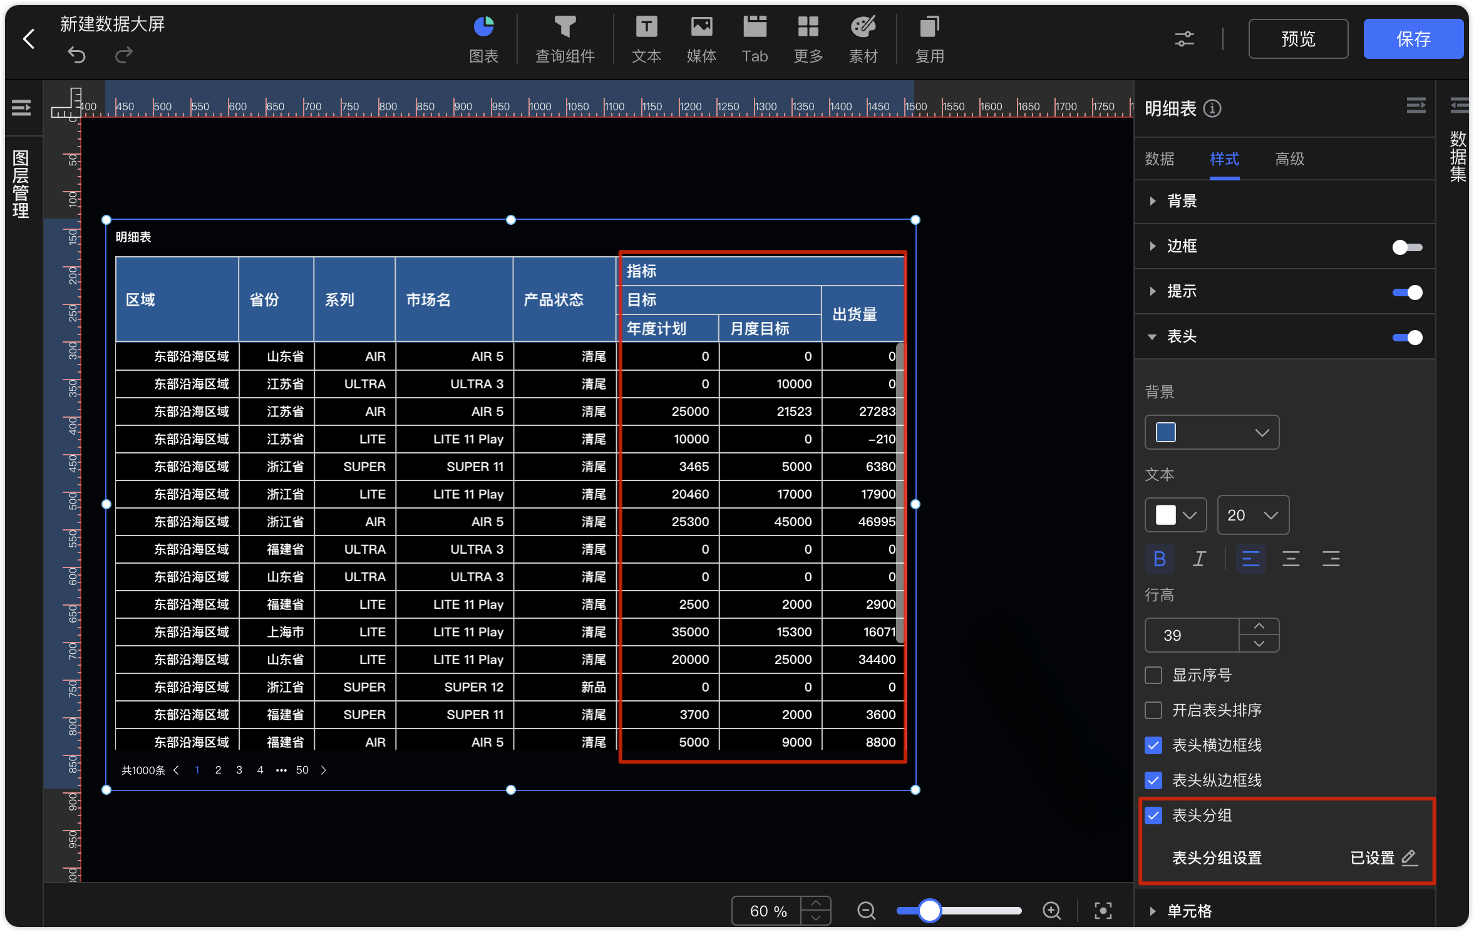The image size is (1474, 932).
Task: Click the info icon beside 明细表
Action: click(1212, 108)
